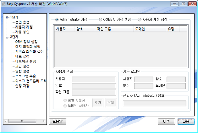Screen dimensions: 198x133
Task: Go to 일반 설정 in the tree
Action: coord(22,71)
